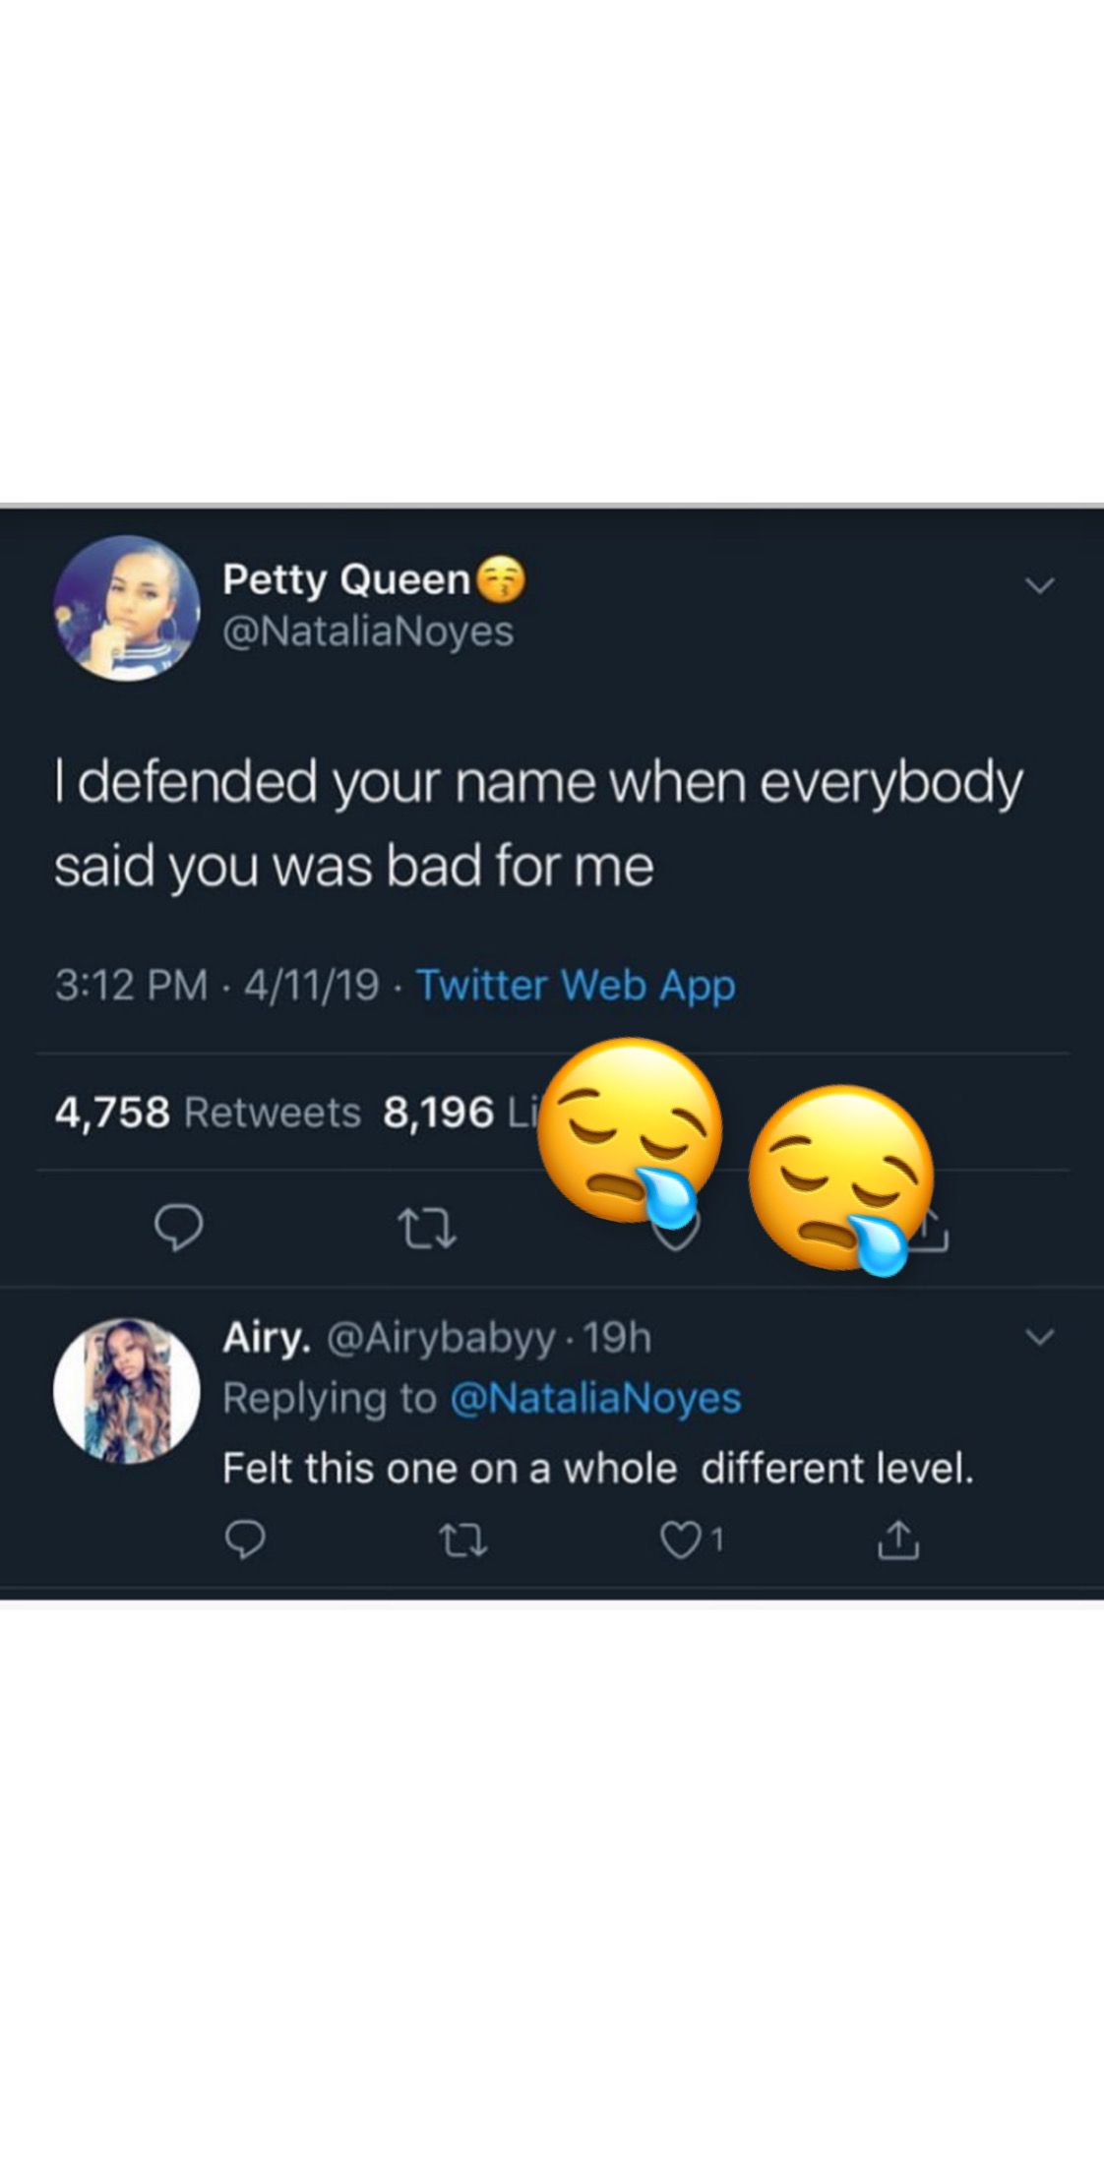Reply to the Petty Queen tweet
1104x2172 pixels.
click(x=179, y=1227)
